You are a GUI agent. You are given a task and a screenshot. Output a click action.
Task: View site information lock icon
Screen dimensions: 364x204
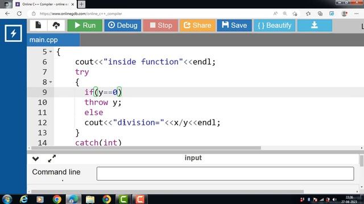34,14
